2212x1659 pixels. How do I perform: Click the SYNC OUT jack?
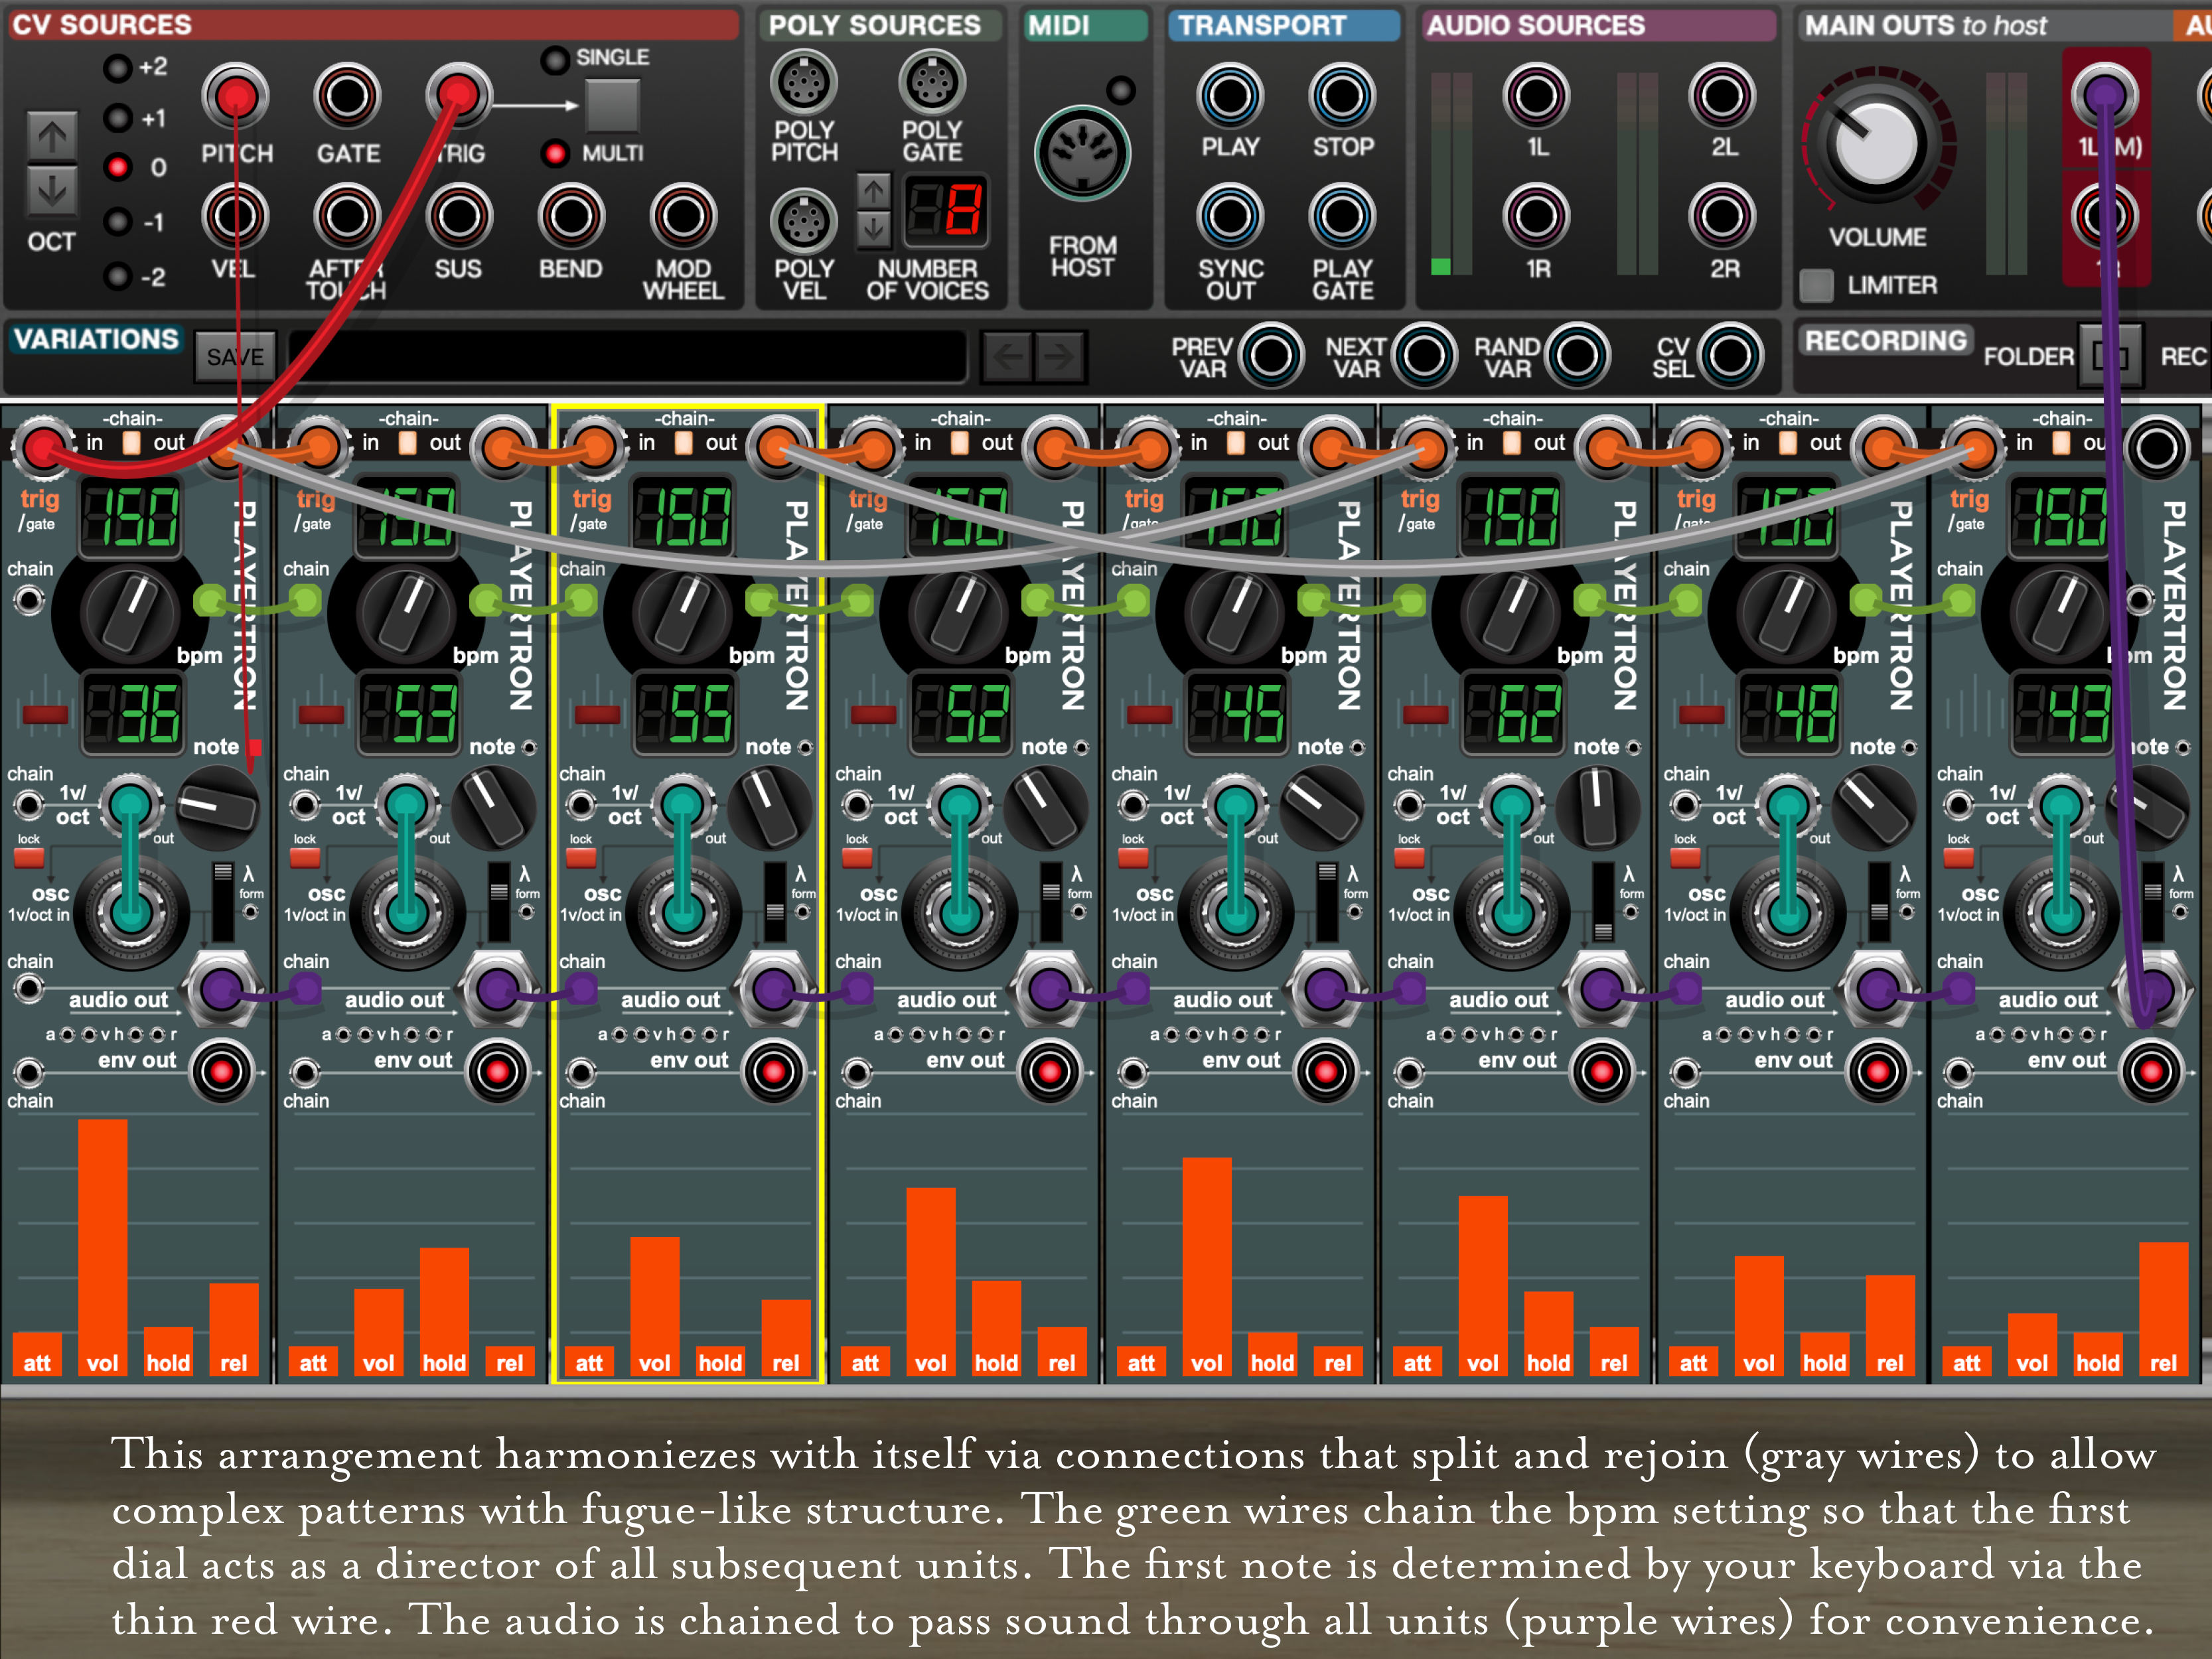pos(1230,217)
